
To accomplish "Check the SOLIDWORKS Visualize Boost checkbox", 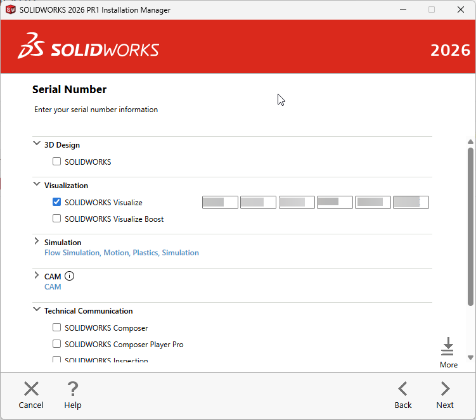I will tap(57, 219).
